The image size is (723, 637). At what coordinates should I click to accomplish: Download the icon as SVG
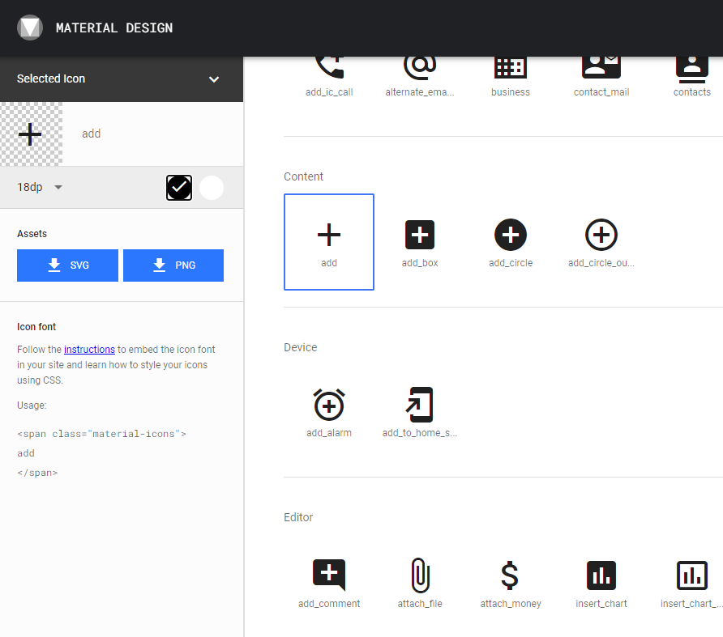[67, 265]
